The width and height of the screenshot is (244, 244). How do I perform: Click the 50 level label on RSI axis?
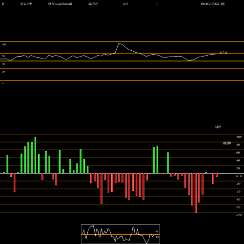(x=3, y=64)
